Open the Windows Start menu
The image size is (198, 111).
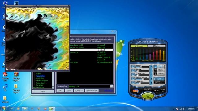4,109
